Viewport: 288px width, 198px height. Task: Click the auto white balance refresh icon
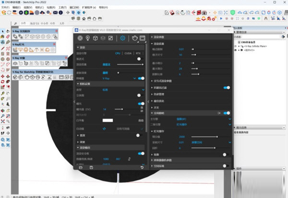tap(104, 128)
